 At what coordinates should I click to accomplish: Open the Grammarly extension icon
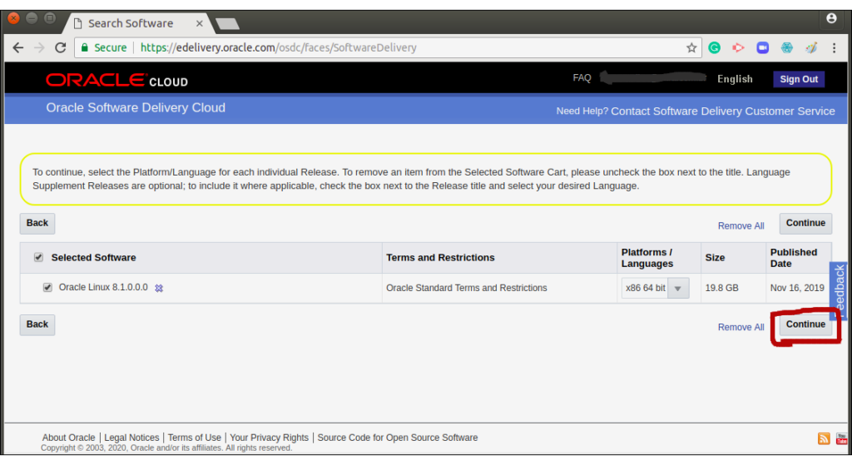(715, 47)
